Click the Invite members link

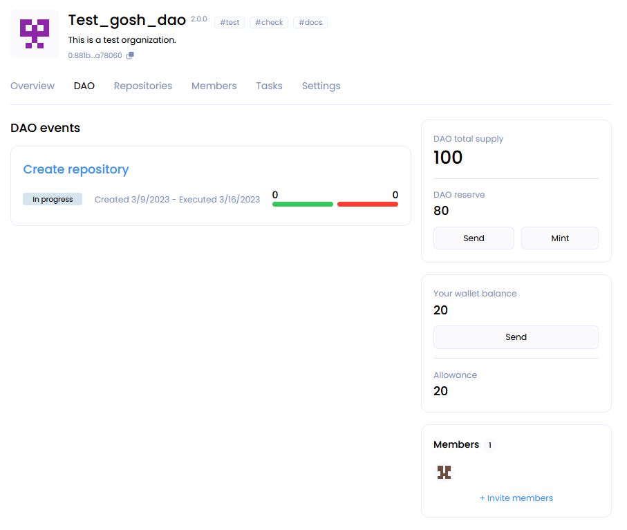(x=516, y=498)
